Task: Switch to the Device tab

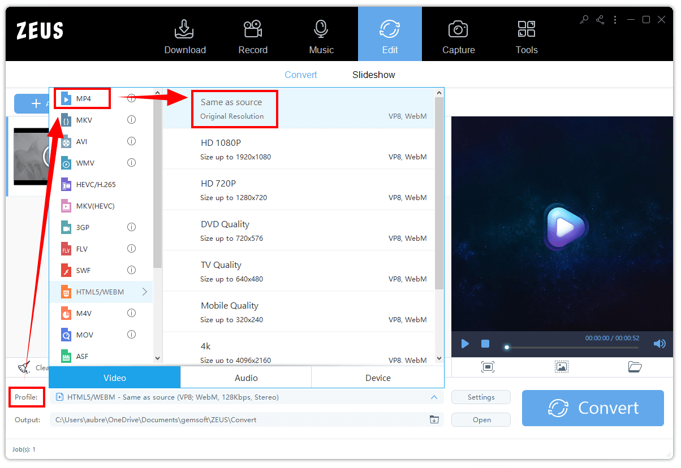Action: tap(378, 378)
